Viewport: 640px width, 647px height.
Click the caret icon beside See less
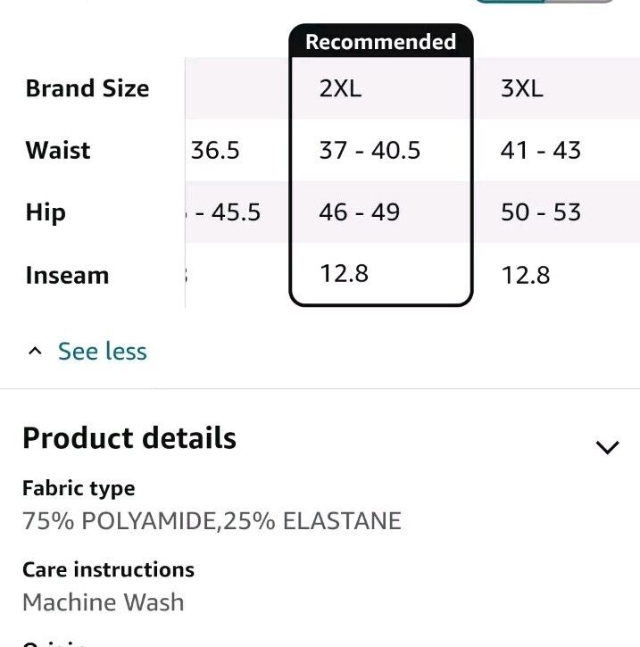pyautogui.click(x=35, y=351)
